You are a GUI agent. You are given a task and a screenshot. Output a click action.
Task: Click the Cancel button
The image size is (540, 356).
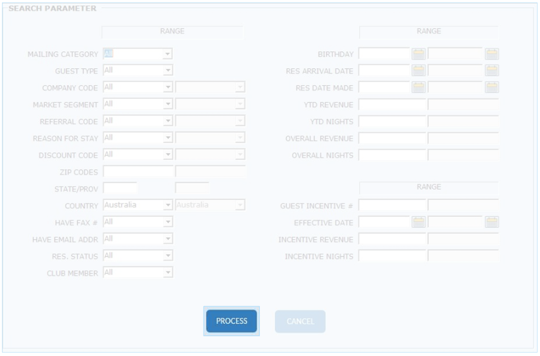tap(300, 321)
